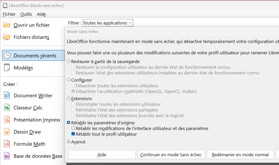
Task: Click Fichiers distants label
Action: pyautogui.click(x=31, y=37)
